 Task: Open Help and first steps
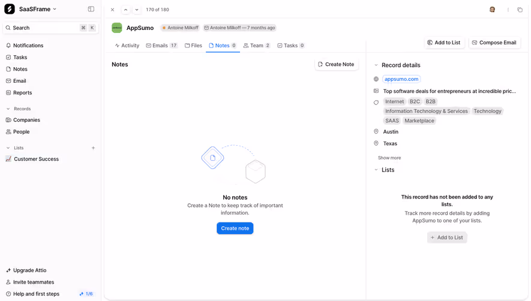click(x=36, y=294)
